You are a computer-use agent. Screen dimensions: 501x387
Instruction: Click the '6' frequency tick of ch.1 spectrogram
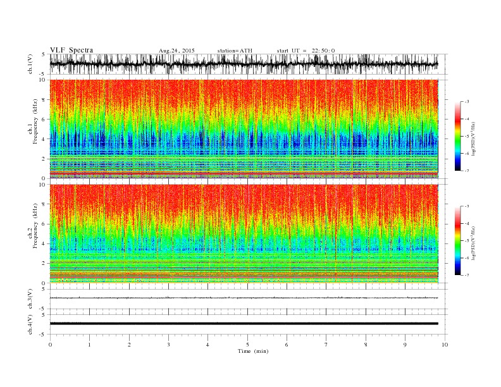click(44, 120)
